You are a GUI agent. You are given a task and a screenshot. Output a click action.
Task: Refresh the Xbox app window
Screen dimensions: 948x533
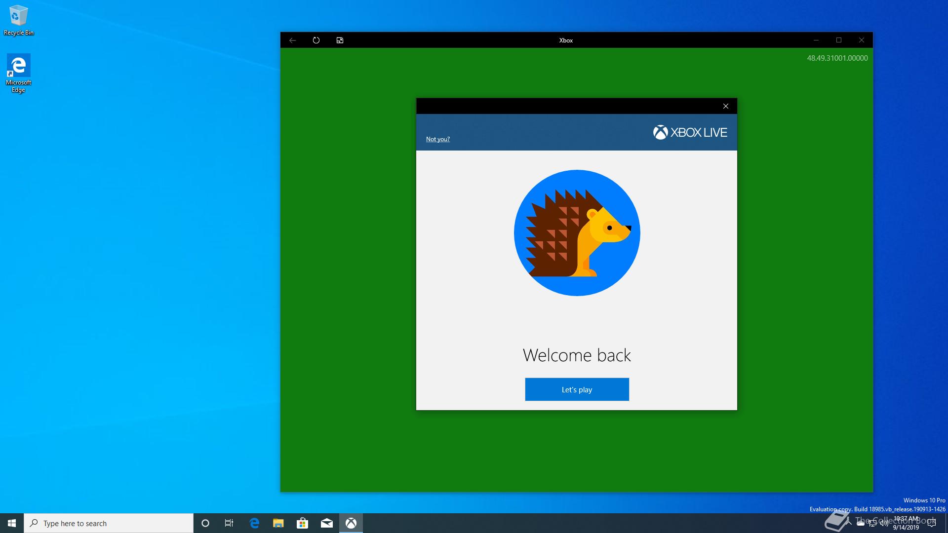(316, 40)
